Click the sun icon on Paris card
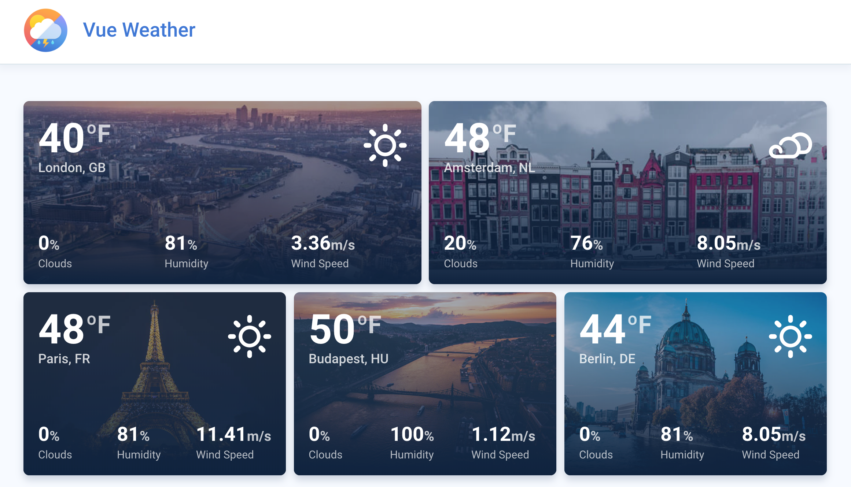This screenshot has height=487, width=851. tap(249, 337)
